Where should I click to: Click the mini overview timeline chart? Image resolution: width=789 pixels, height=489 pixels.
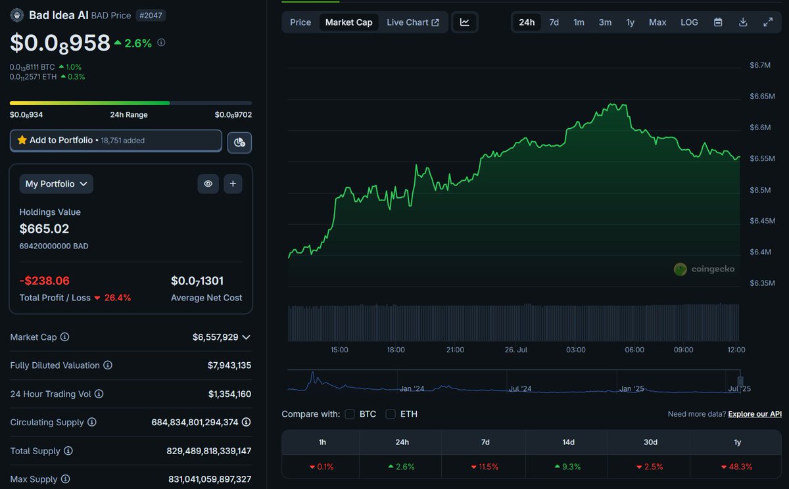coord(513,382)
